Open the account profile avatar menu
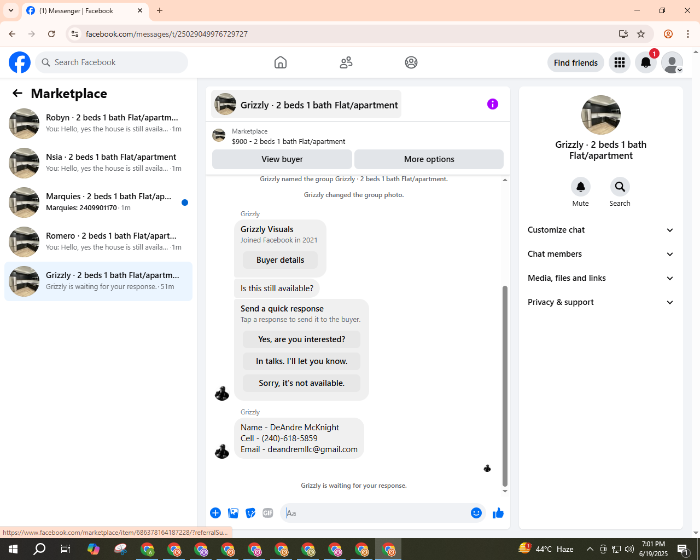Screen dimensions: 700x560 click(x=672, y=62)
